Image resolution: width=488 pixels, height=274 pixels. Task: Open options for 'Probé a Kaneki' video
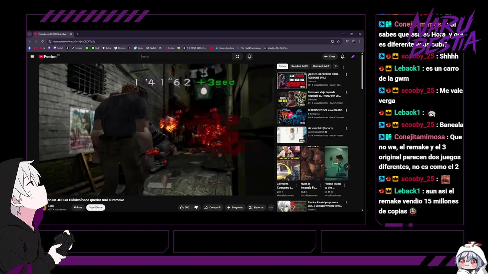tap(346, 203)
